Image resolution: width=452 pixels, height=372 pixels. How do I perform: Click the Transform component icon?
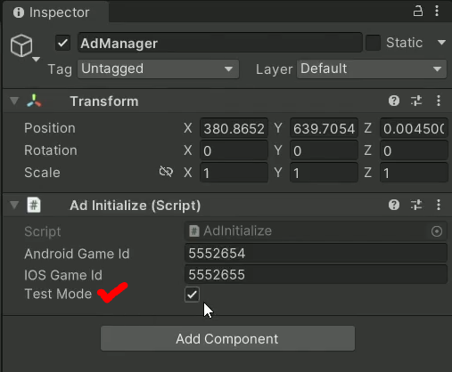(34, 101)
